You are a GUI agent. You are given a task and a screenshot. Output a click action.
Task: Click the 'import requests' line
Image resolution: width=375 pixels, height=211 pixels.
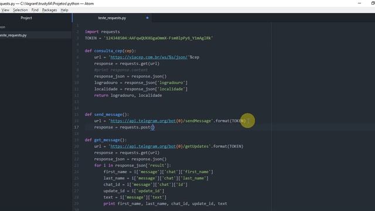pyautogui.click(x=103, y=32)
